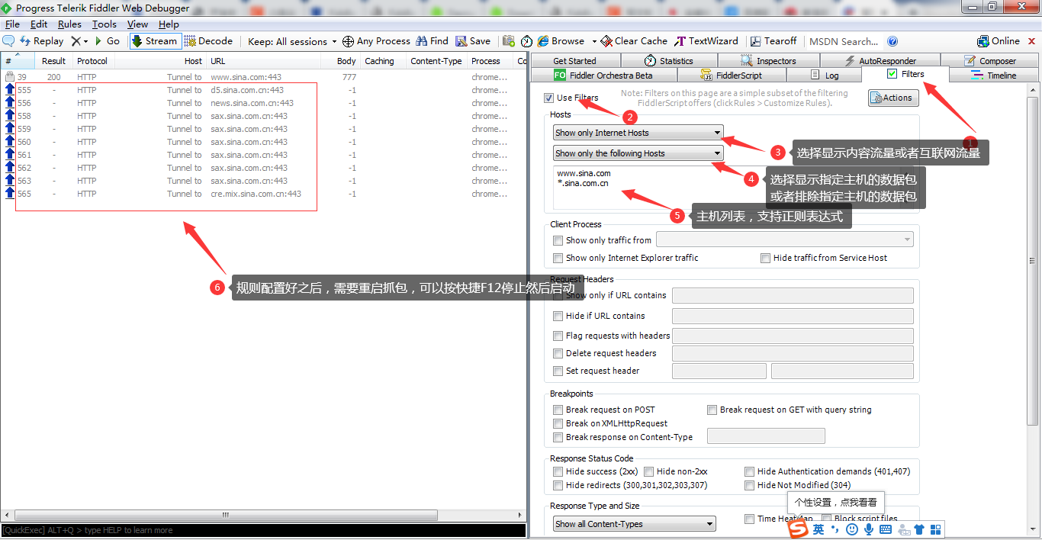
Task: Open the Remove sessions X dropdown
Action: [79, 41]
